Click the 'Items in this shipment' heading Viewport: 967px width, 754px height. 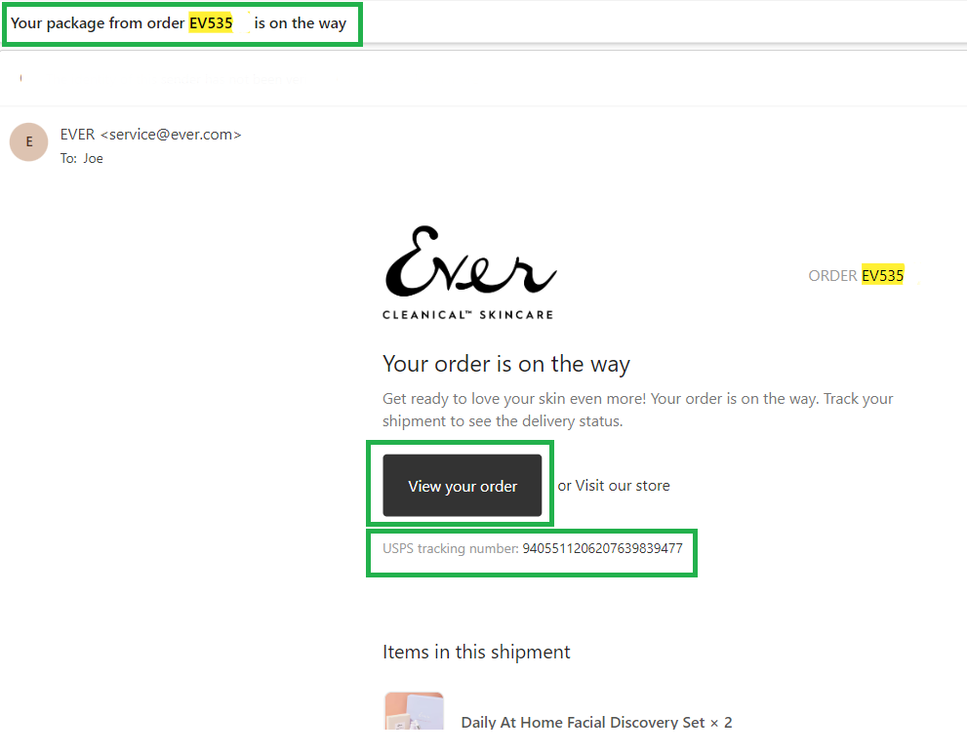[476, 652]
